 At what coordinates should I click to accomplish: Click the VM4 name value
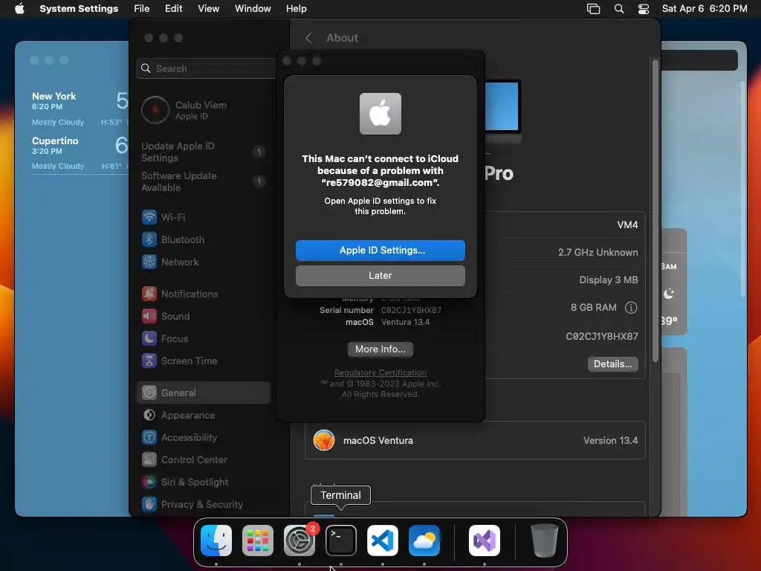coord(627,225)
